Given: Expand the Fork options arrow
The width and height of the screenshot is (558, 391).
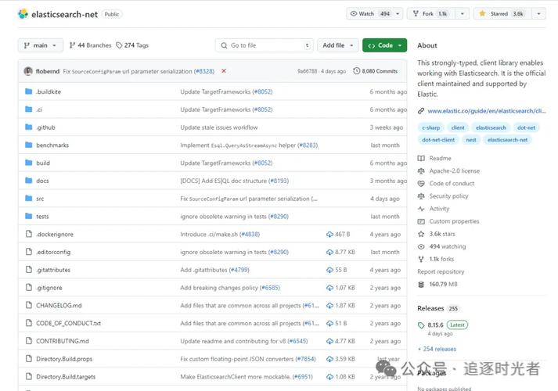Looking at the screenshot, I should click(x=463, y=13).
